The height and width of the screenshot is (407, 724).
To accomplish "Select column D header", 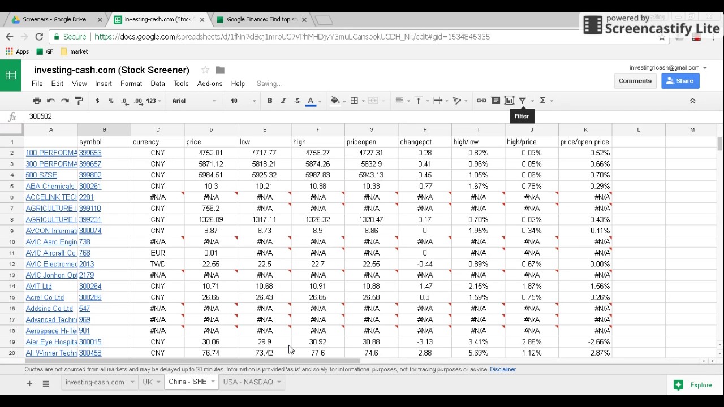I will (211, 130).
